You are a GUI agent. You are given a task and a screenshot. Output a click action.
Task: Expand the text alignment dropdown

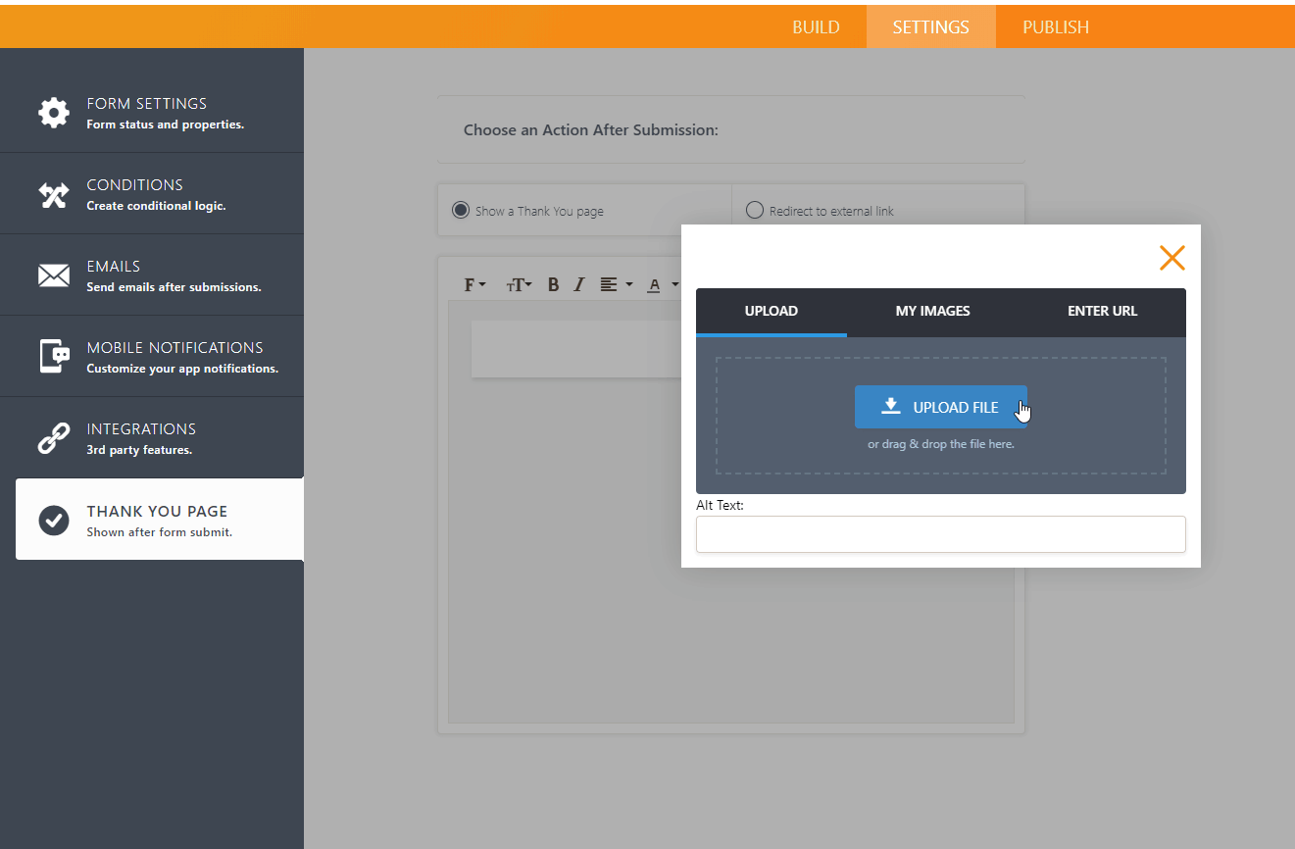coord(616,285)
